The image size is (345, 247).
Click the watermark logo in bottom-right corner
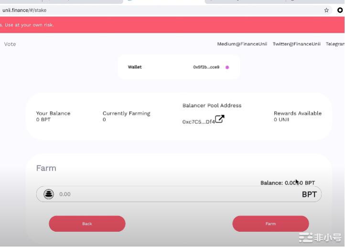point(320,237)
